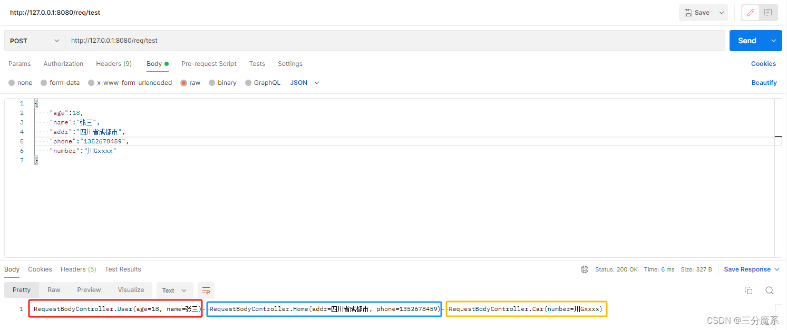Select the form-data radio option
The height and width of the screenshot is (330, 787).
(x=60, y=83)
